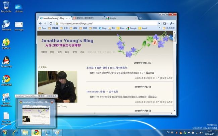The width and height of the screenshot is (218, 136).
Task: Select the Recycle Bin desktop icon
Action: click(x=6, y=7)
